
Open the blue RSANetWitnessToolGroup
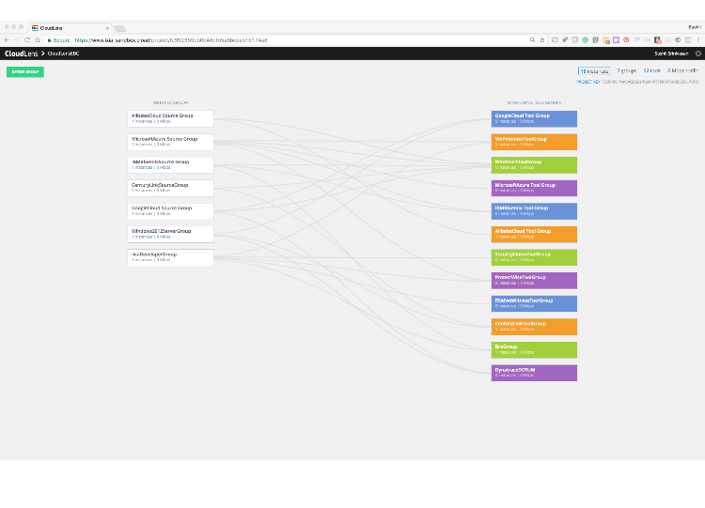(x=534, y=303)
